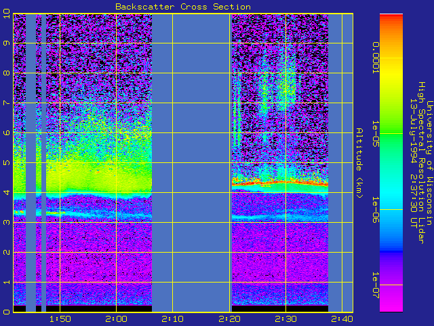Viewport: 434px width, 326px height.
Task: Click the altitude label 10 on the axis
Action: point(7,14)
